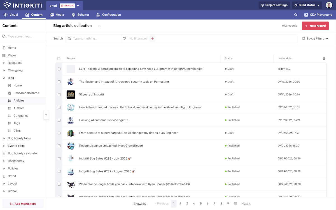The image size is (336, 210).
Task: Expand the Resources tree item
Action: click(x=4, y=63)
